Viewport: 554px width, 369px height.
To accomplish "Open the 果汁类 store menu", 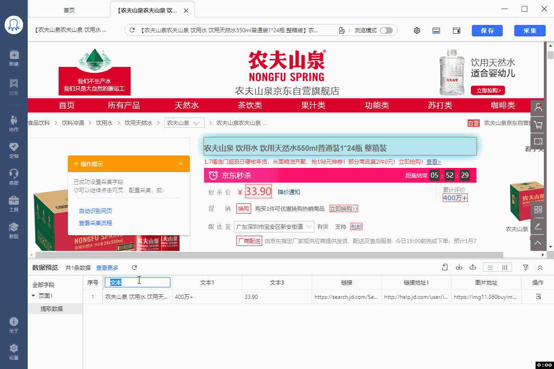I will (313, 106).
